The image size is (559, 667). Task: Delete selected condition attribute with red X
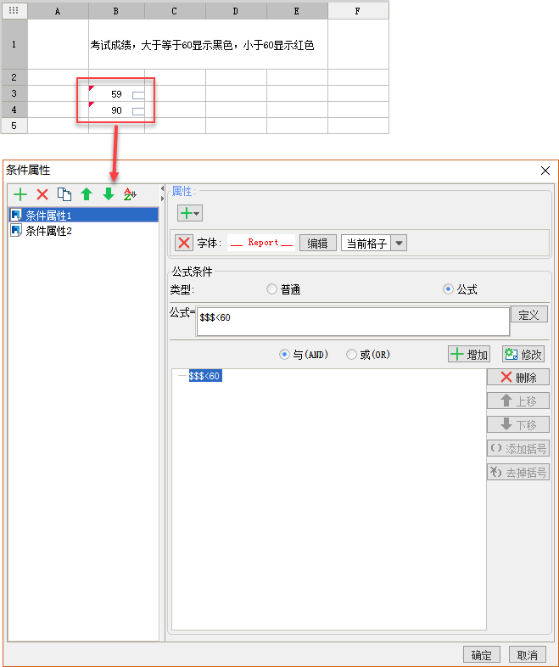(42, 194)
